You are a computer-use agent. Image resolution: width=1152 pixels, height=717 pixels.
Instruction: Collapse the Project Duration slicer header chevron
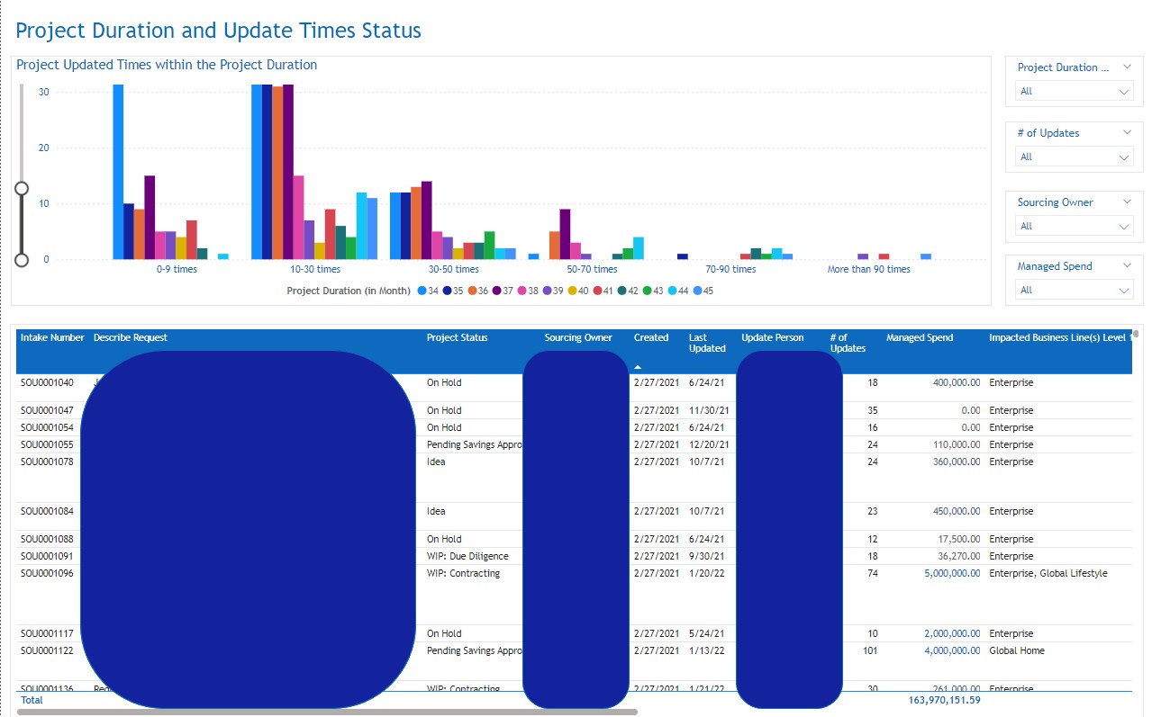click(x=1127, y=67)
